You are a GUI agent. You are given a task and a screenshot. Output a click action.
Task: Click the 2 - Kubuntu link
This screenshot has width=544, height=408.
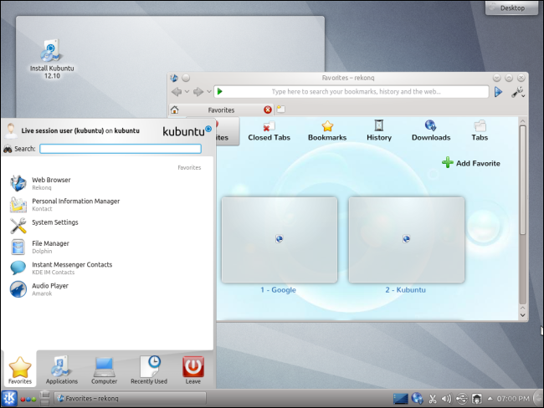coord(405,290)
